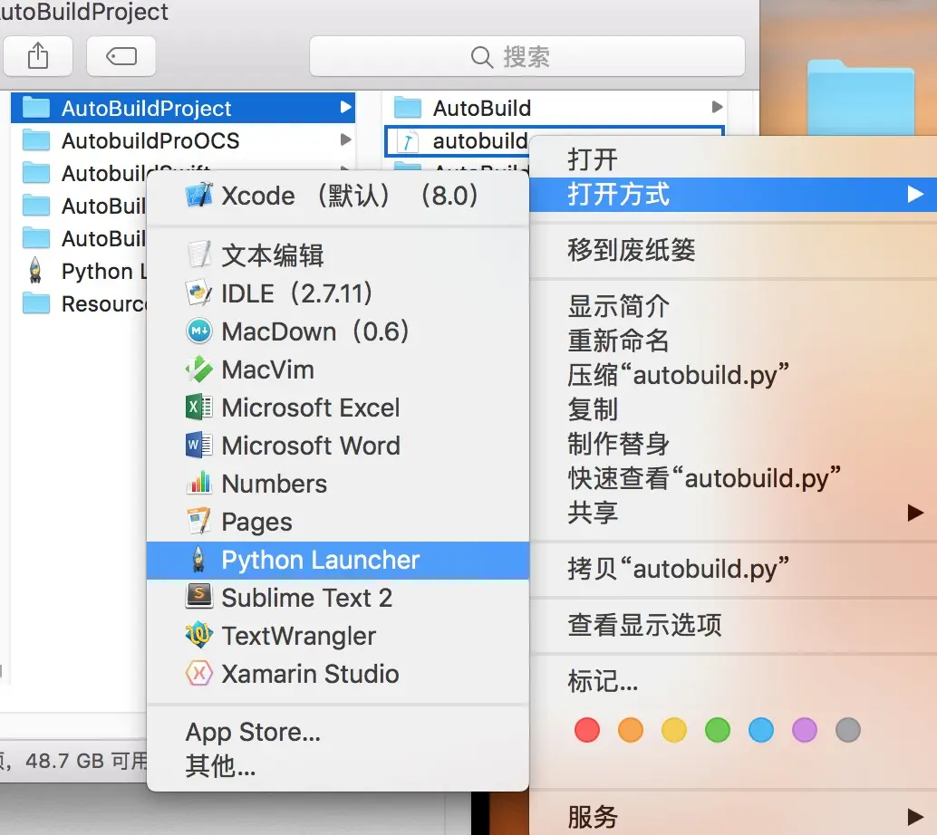Click the desktop folder icon behind Finder
The image size is (937, 835).
(x=861, y=98)
